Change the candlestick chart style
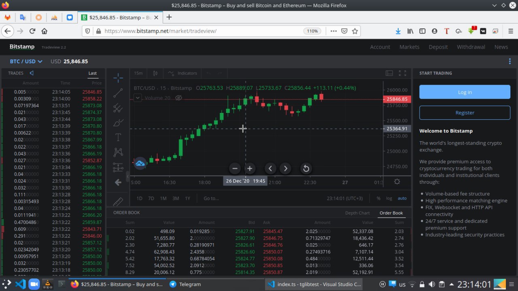518x291 pixels. [155, 73]
